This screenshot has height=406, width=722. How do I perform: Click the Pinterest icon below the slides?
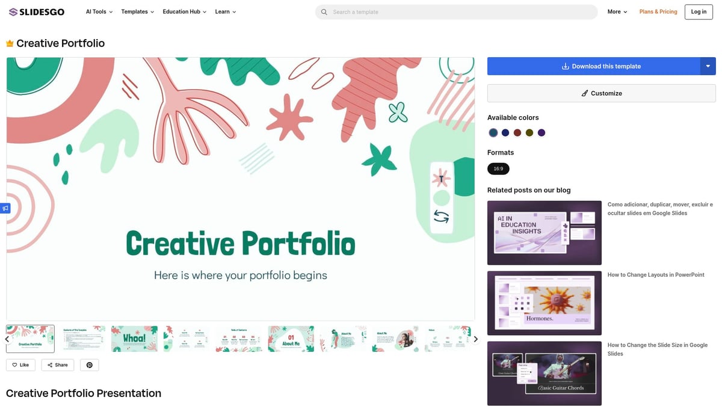tap(89, 364)
